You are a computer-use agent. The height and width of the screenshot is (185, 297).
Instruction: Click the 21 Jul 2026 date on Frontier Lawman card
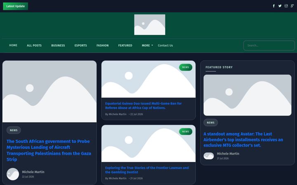click(x=137, y=178)
